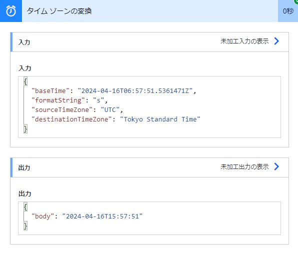Click the "Tokyo Standard Time" value
Viewport: 298px width, 254px height.
[x=160, y=119]
